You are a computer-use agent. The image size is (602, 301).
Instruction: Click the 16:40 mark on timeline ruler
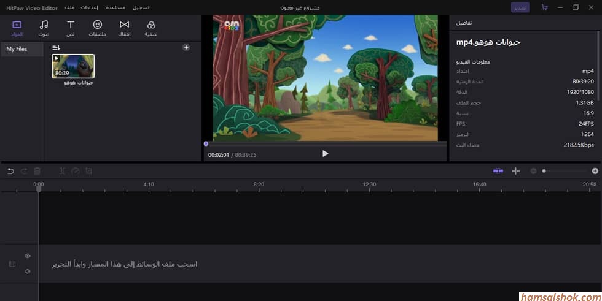click(480, 185)
